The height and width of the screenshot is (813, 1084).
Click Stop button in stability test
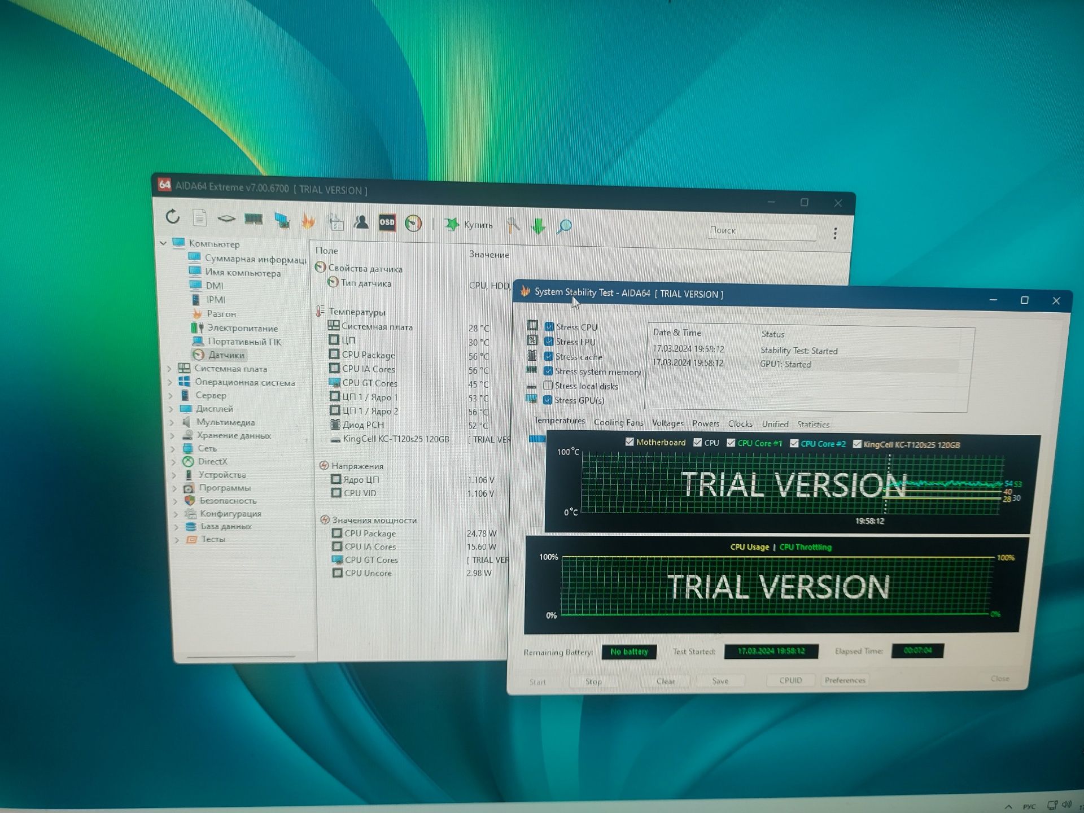(x=593, y=681)
